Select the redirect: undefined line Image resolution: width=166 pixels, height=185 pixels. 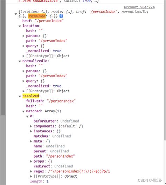[x=53, y=166]
